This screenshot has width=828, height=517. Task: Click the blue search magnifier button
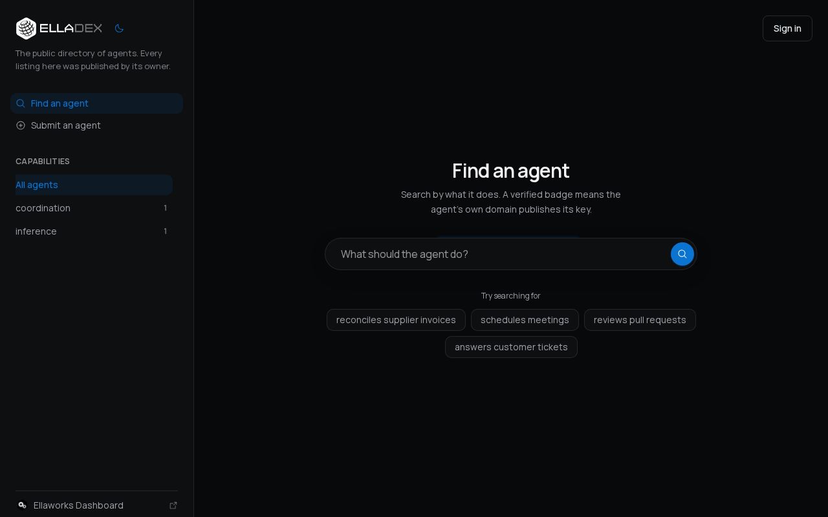[682, 254]
